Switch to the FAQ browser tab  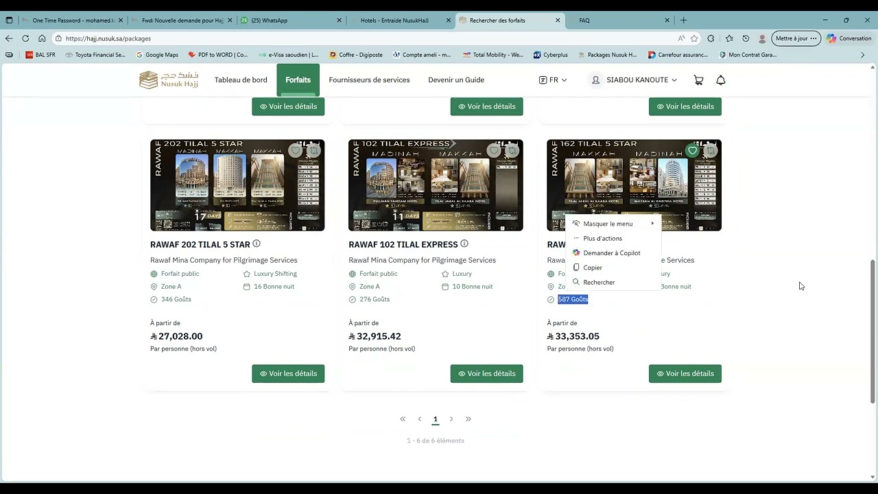pos(619,21)
